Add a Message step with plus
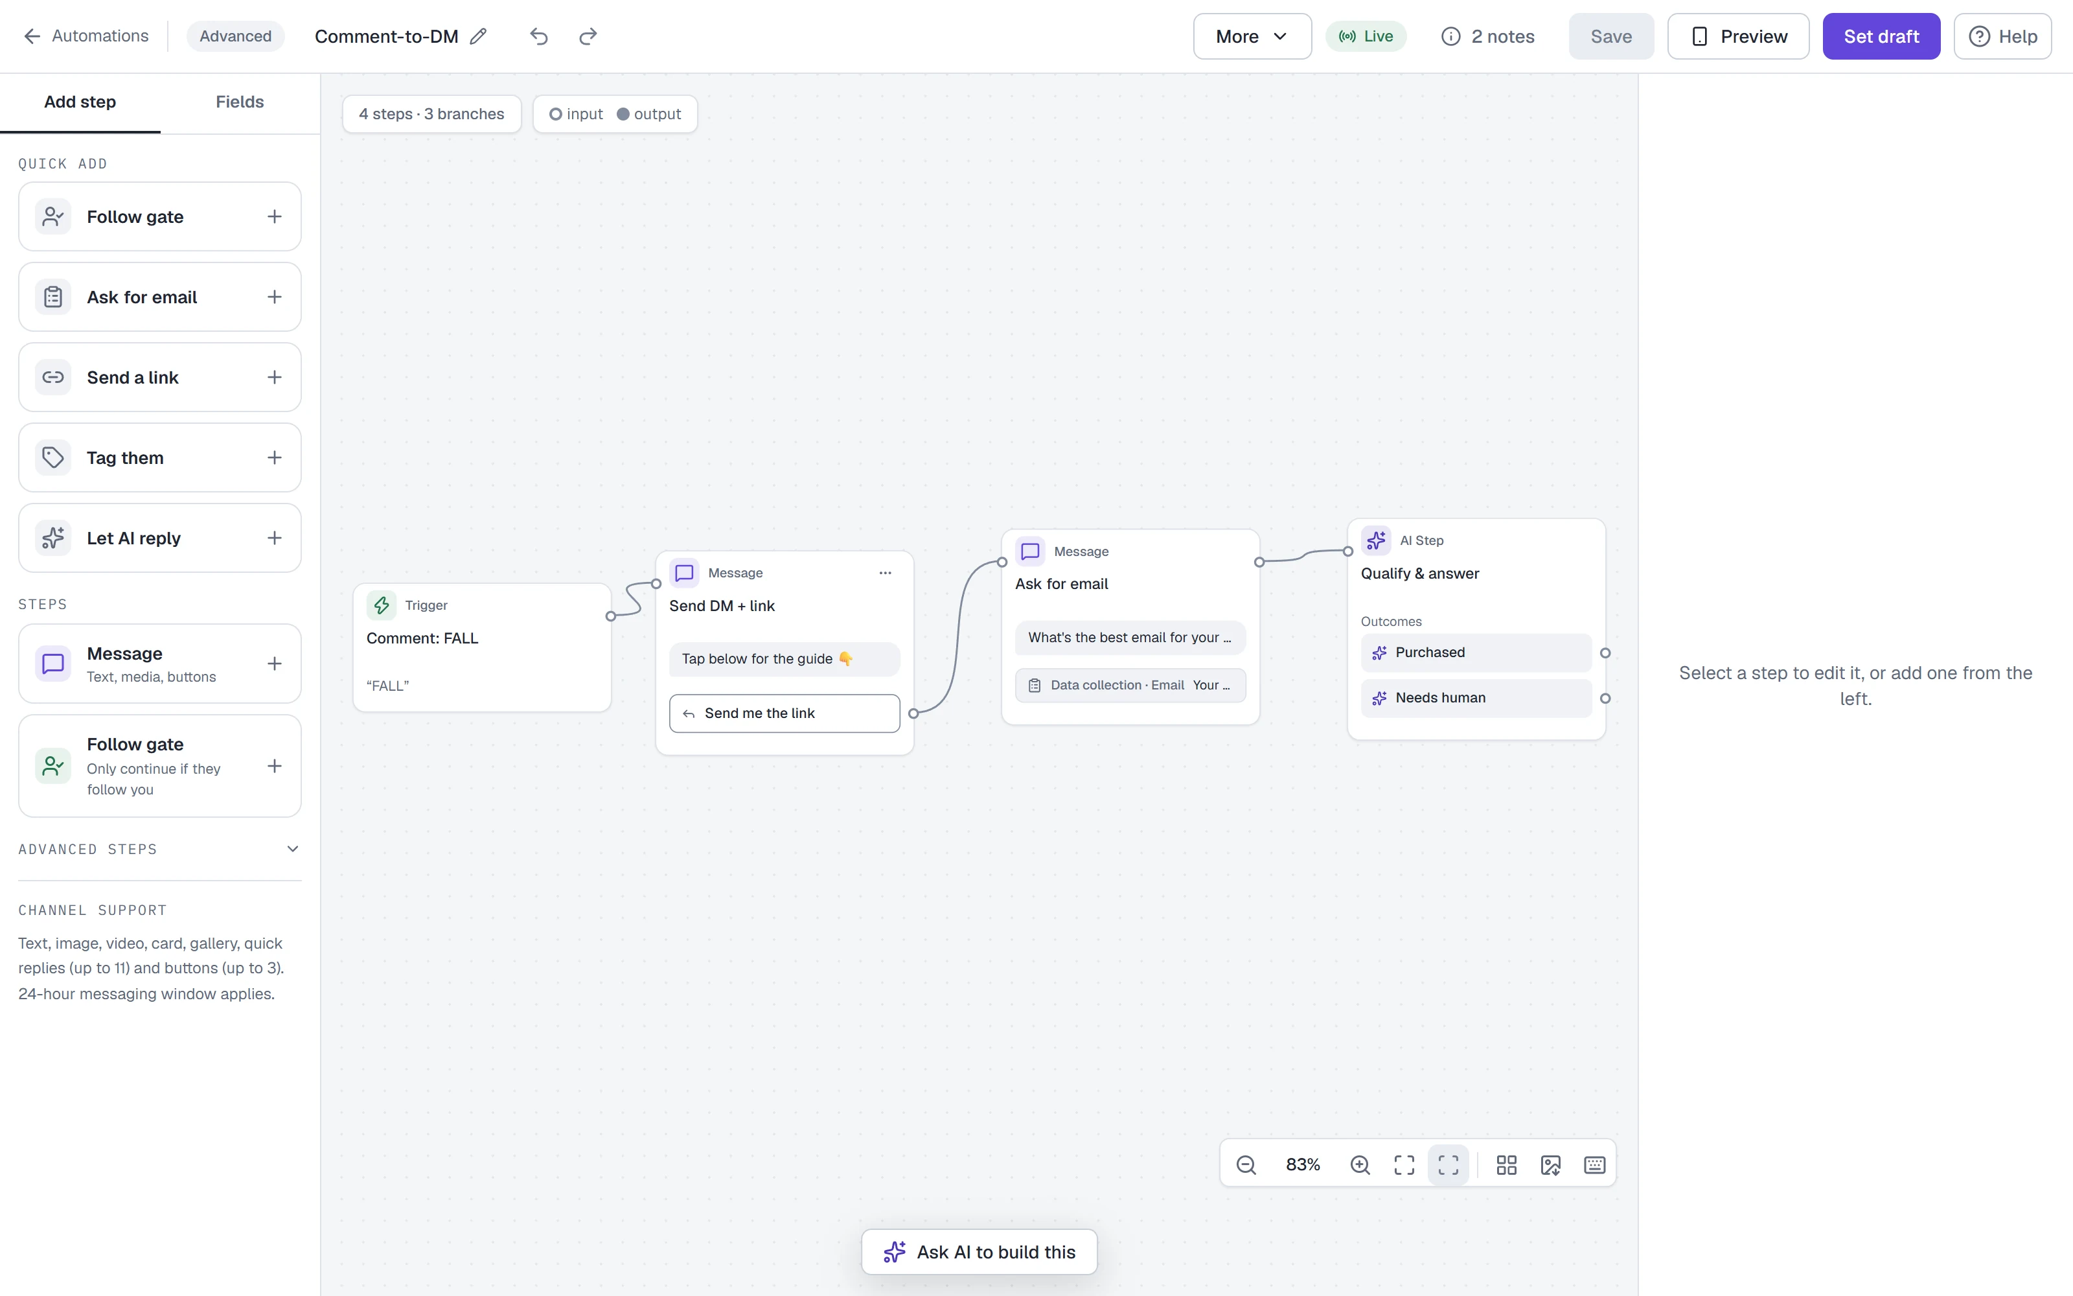This screenshot has width=2073, height=1296. (274, 664)
